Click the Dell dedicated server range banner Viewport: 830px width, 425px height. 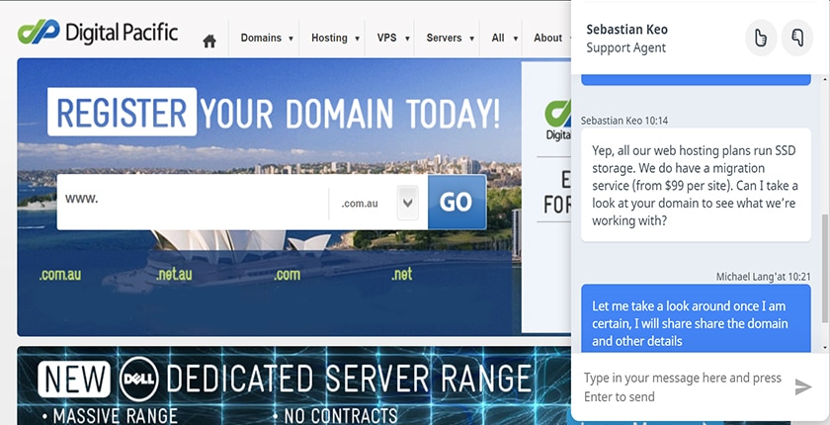click(293, 385)
